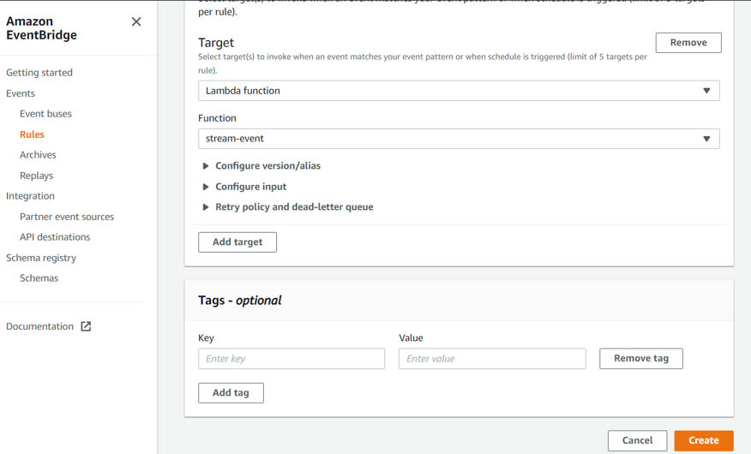Screen dimensions: 751x454
Task: Go to Event buses
Action: click(x=45, y=114)
